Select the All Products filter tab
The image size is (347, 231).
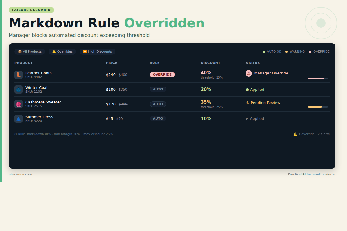coord(30,52)
